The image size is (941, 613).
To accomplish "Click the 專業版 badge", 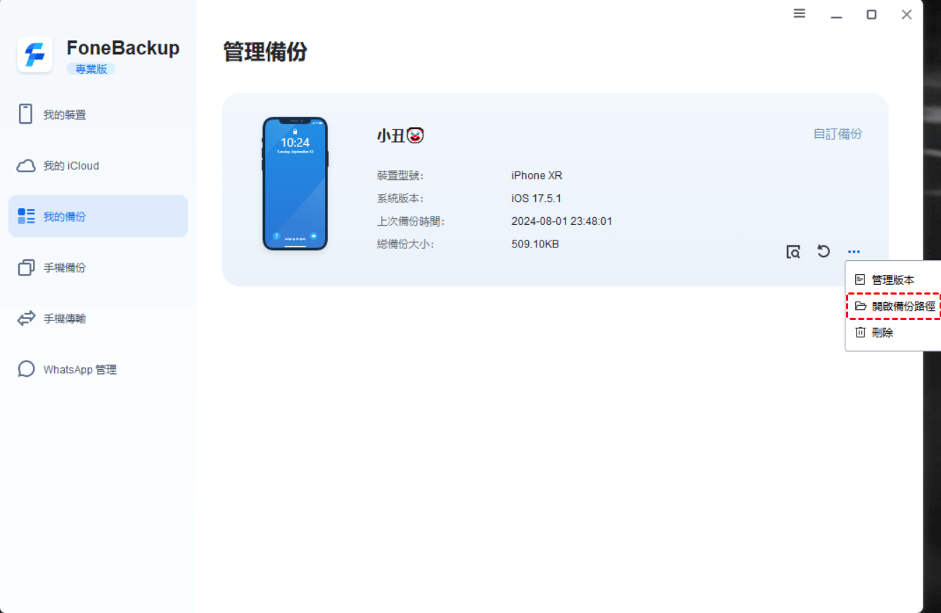I will click(91, 69).
